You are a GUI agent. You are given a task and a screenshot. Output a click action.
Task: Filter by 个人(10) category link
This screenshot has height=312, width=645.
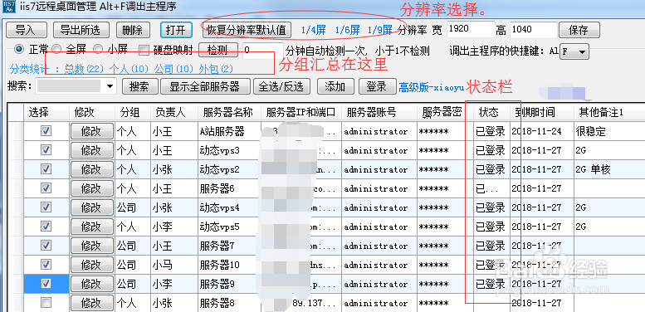[x=129, y=69]
